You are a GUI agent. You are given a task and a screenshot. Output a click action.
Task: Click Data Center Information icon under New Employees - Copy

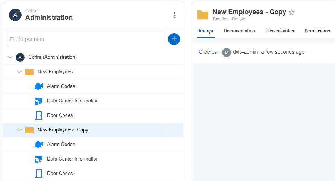pyautogui.click(x=39, y=159)
